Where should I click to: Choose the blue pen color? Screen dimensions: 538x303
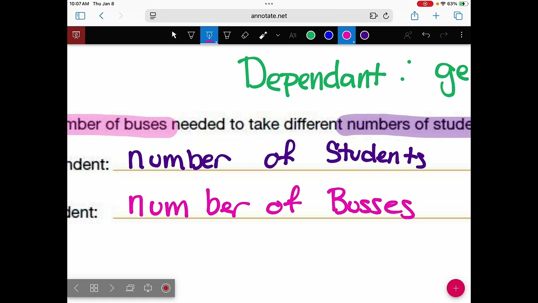(x=329, y=35)
